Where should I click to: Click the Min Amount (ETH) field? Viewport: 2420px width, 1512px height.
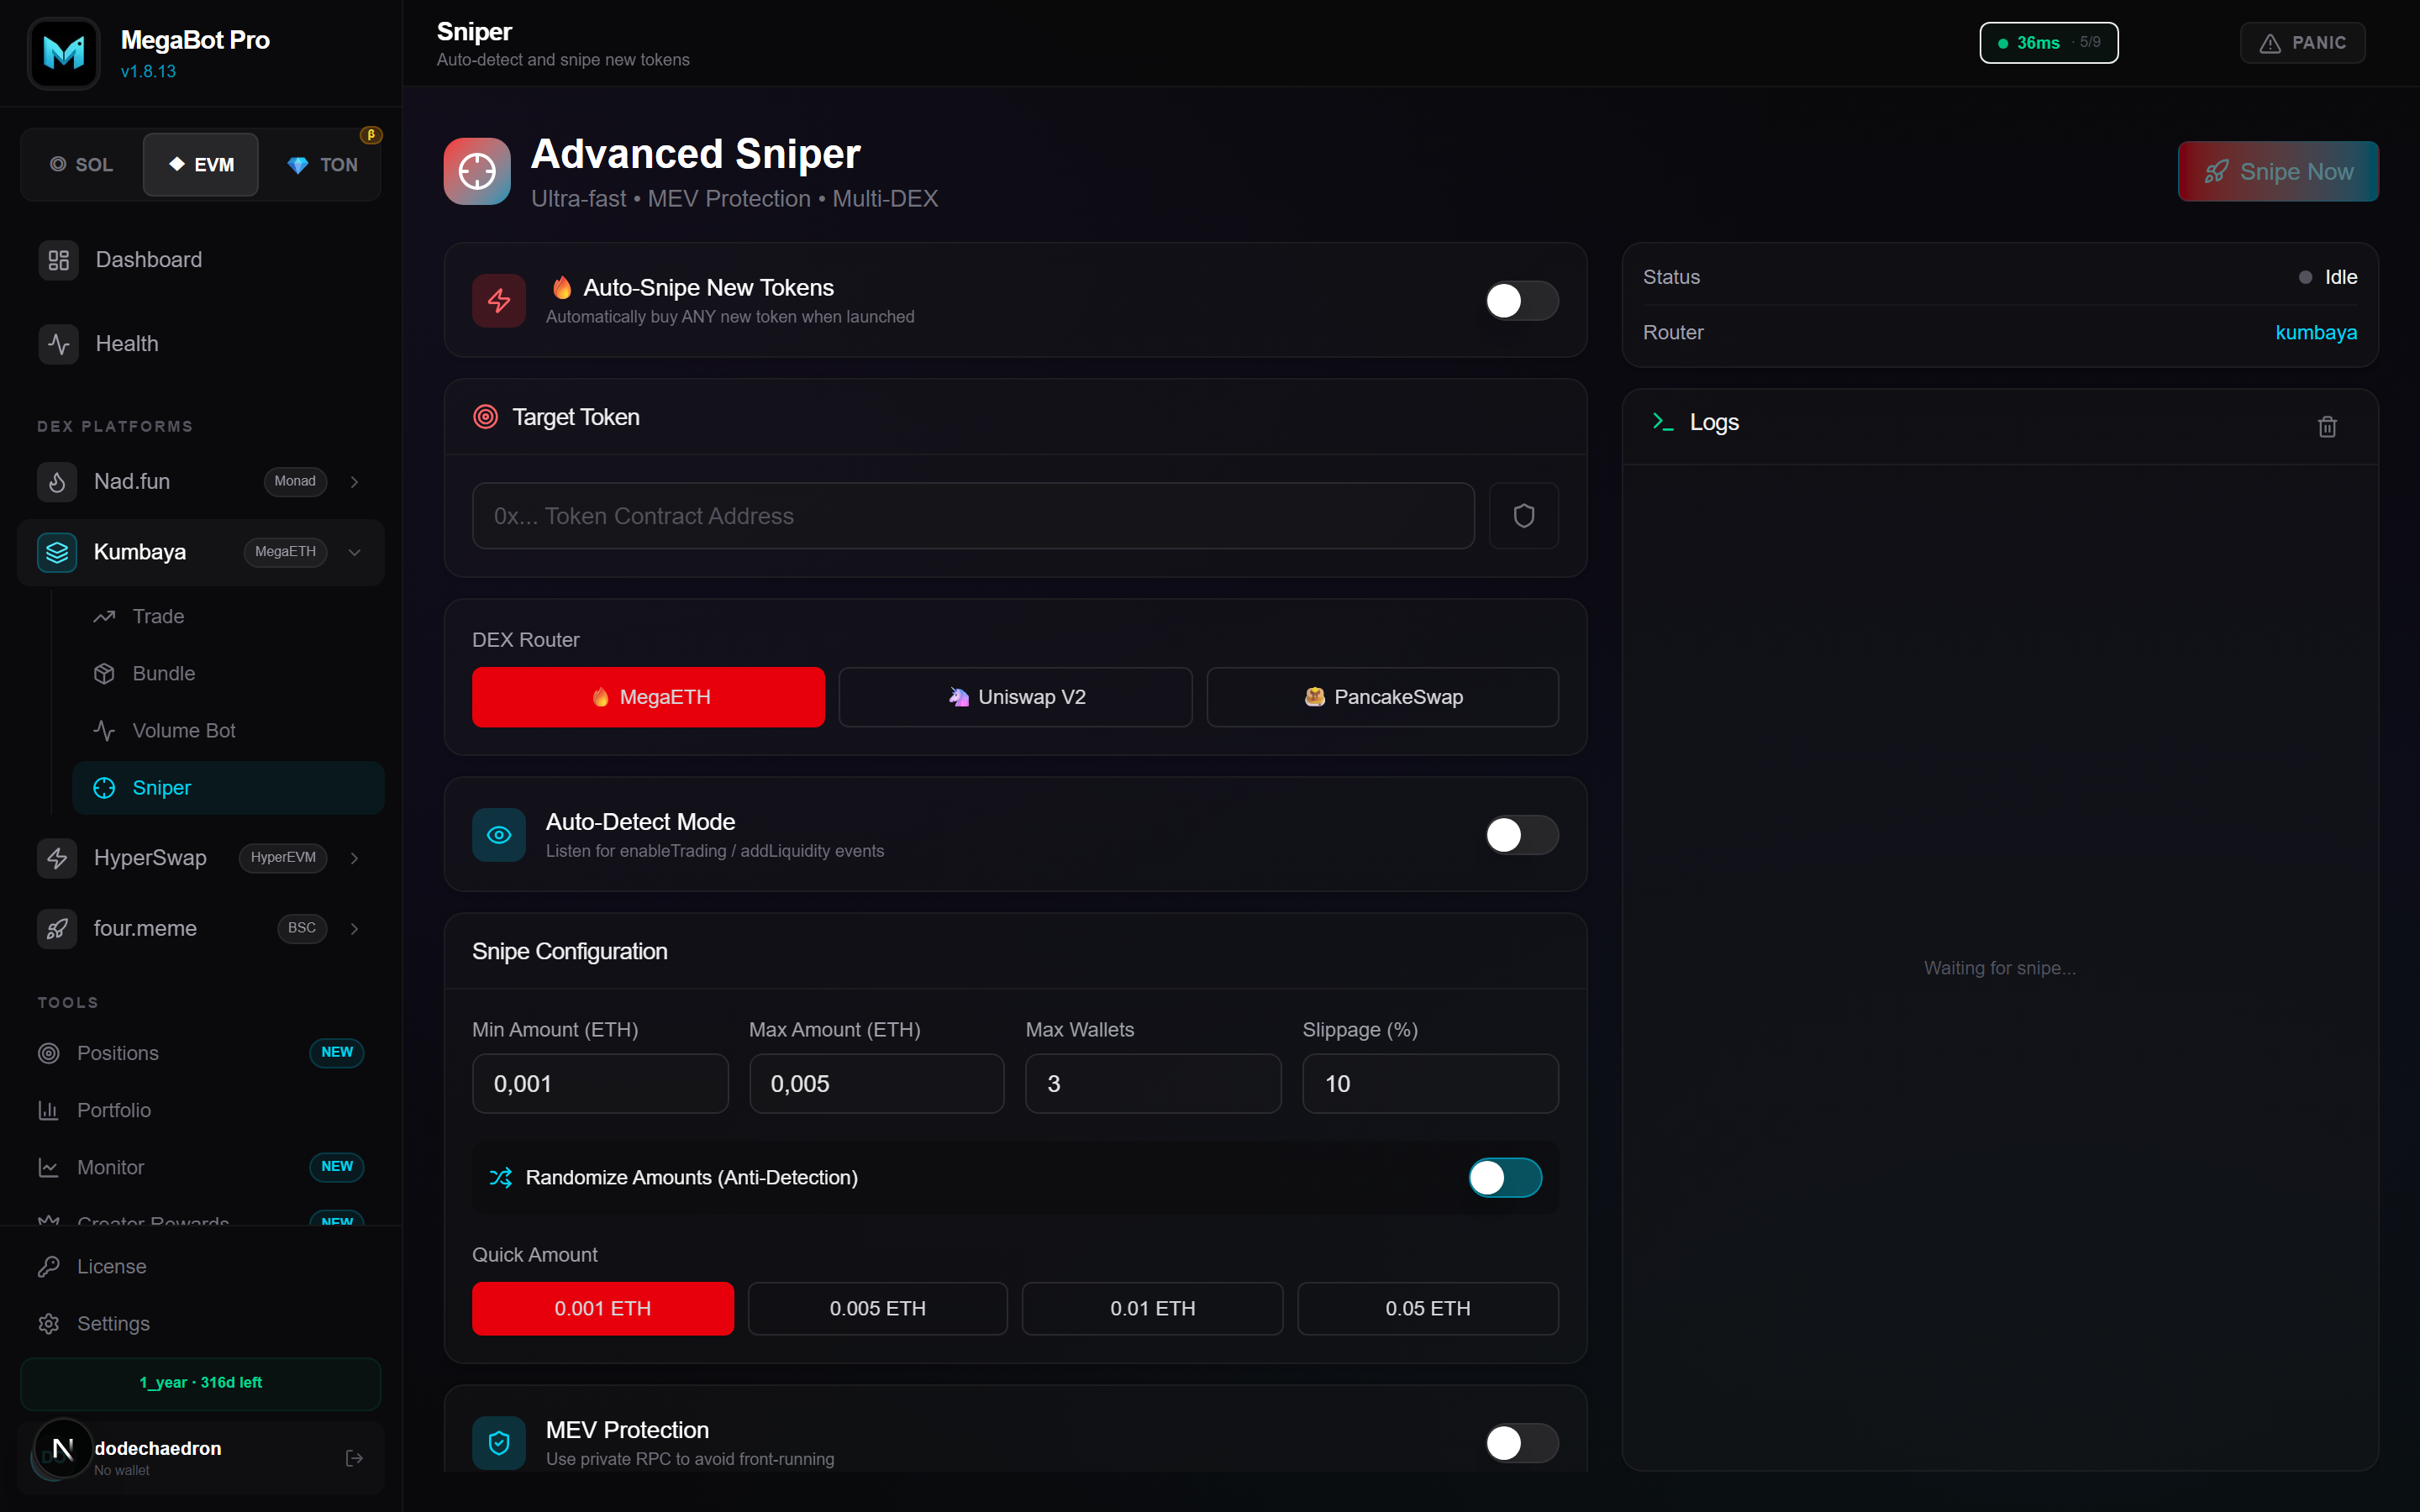coord(600,1083)
